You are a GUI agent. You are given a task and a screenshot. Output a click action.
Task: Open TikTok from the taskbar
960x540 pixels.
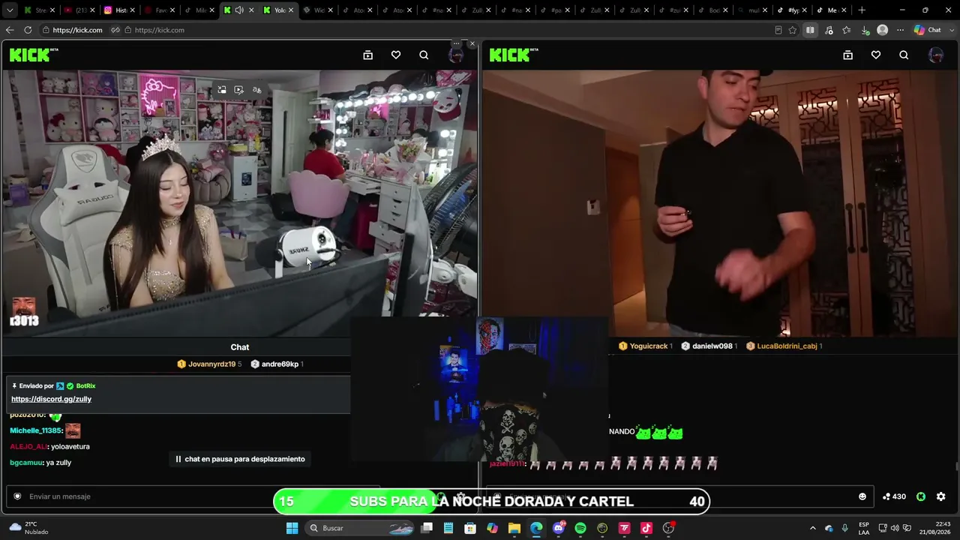[646, 528]
